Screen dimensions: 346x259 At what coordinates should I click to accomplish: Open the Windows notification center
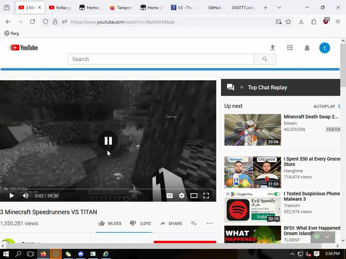[317, 254]
